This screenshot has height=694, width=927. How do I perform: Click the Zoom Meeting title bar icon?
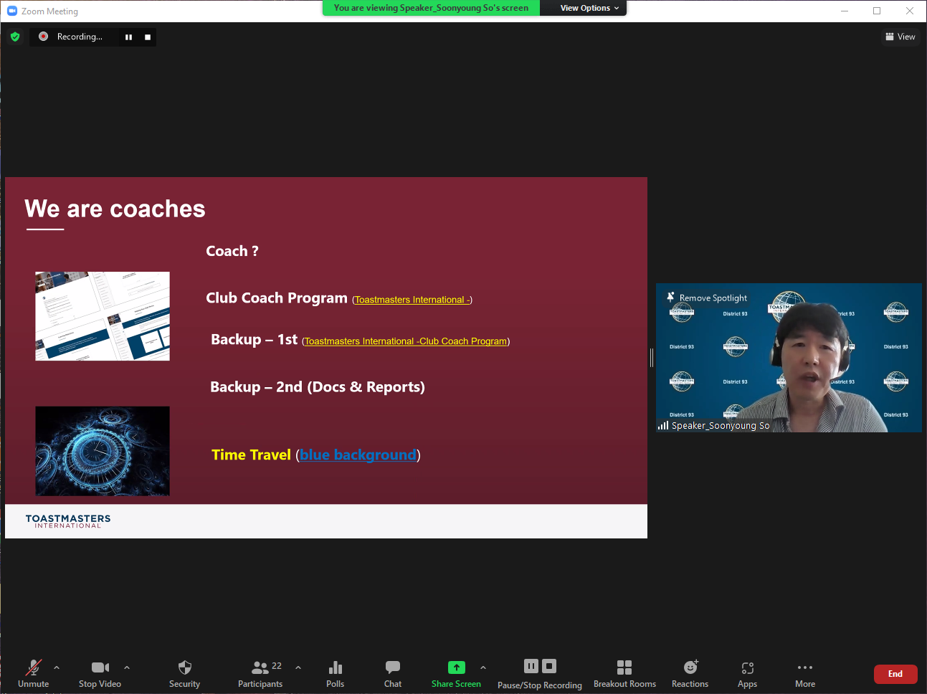[12, 11]
